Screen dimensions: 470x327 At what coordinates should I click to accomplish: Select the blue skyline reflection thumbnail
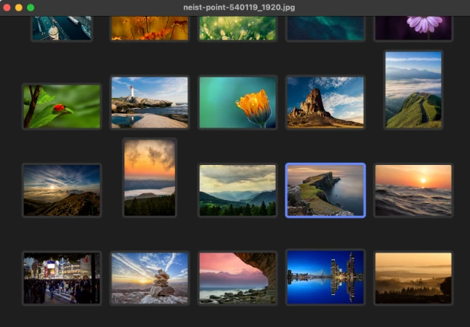[325, 277]
